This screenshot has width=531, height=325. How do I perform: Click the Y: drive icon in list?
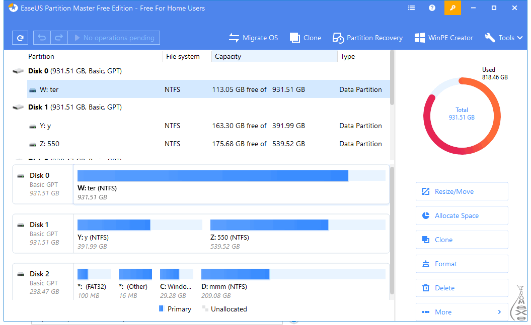[x=33, y=127]
